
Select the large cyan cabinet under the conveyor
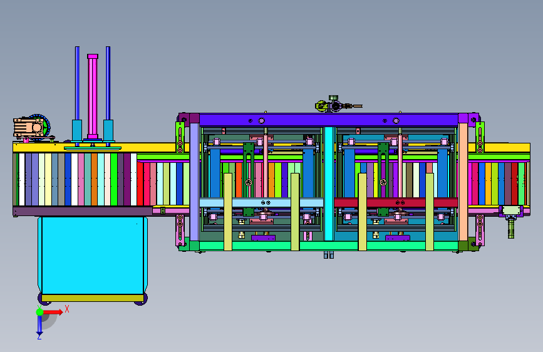[x=92, y=256]
